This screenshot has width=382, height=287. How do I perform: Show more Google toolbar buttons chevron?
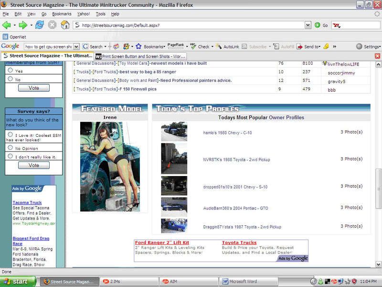tap(335, 46)
